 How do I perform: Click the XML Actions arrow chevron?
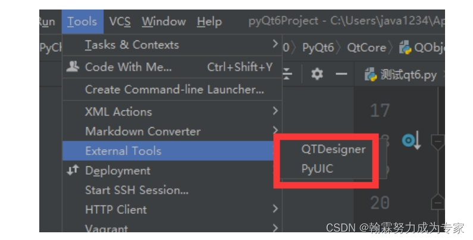pos(275,111)
